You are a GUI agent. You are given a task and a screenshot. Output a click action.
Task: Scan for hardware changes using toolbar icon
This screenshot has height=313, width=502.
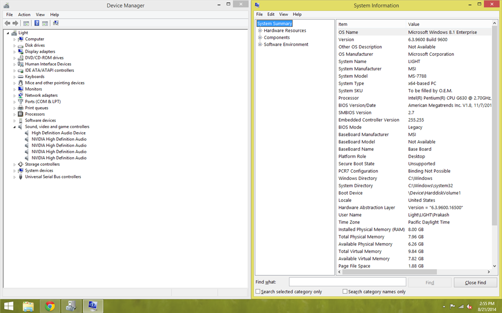point(56,23)
